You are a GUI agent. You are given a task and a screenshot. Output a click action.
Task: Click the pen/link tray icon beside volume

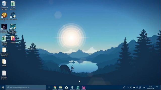pos(140,87)
